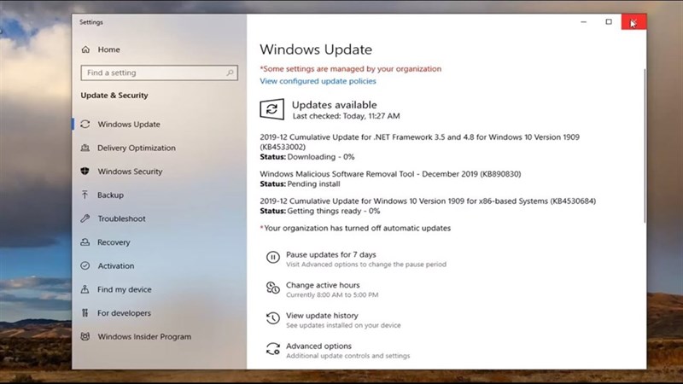Click "Currently 8:00 AM to 5:00 PM" text
Screen dimensions: 683x384
(332, 294)
